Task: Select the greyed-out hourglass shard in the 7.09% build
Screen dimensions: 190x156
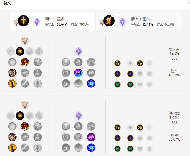Action: [x=149, y=127]
